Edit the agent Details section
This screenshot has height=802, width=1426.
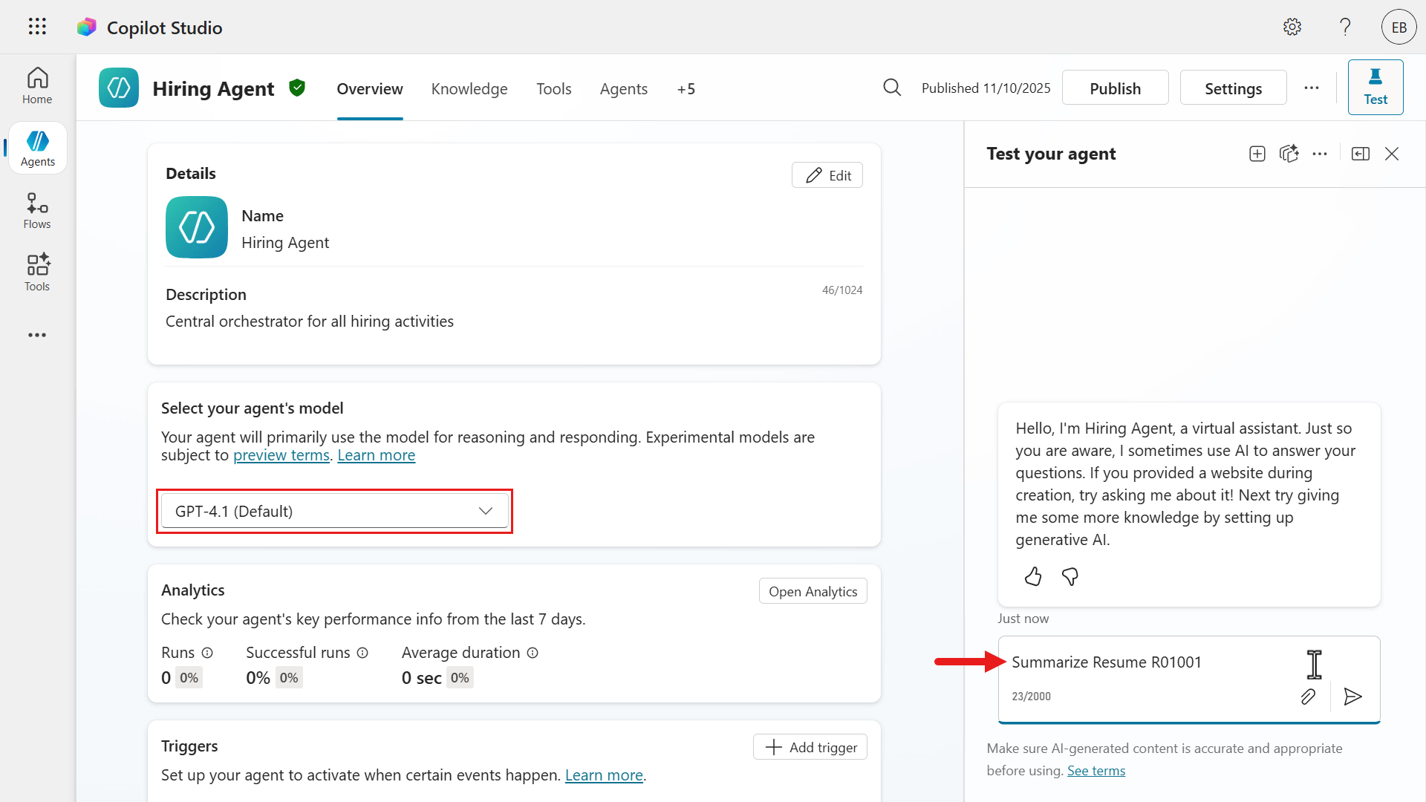pyautogui.click(x=827, y=175)
